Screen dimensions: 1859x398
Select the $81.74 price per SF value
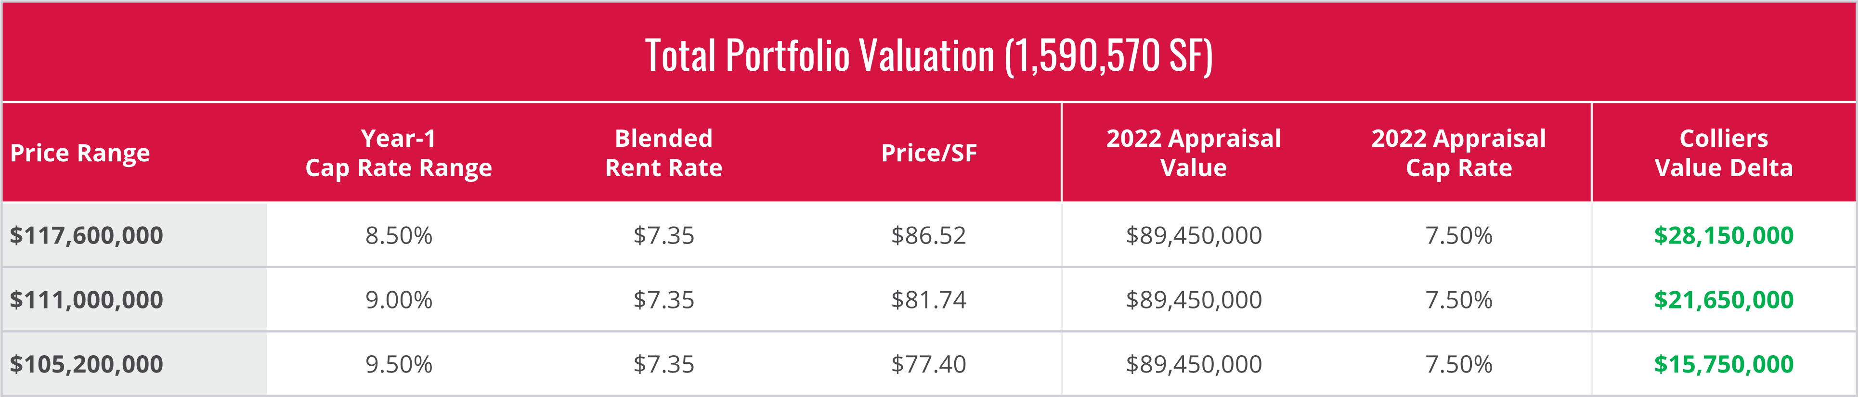929,299
